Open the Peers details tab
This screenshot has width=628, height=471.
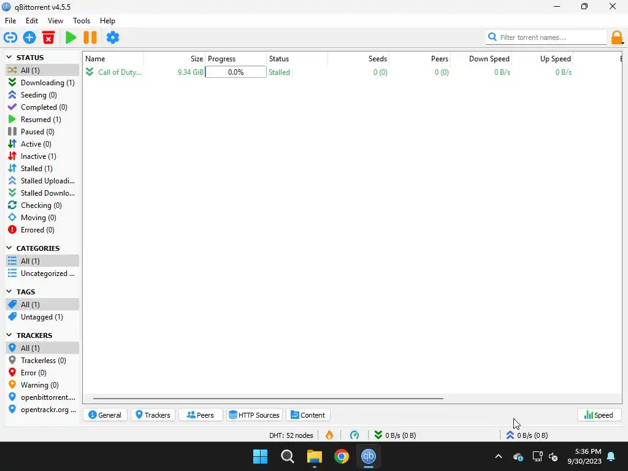(x=201, y=415)
